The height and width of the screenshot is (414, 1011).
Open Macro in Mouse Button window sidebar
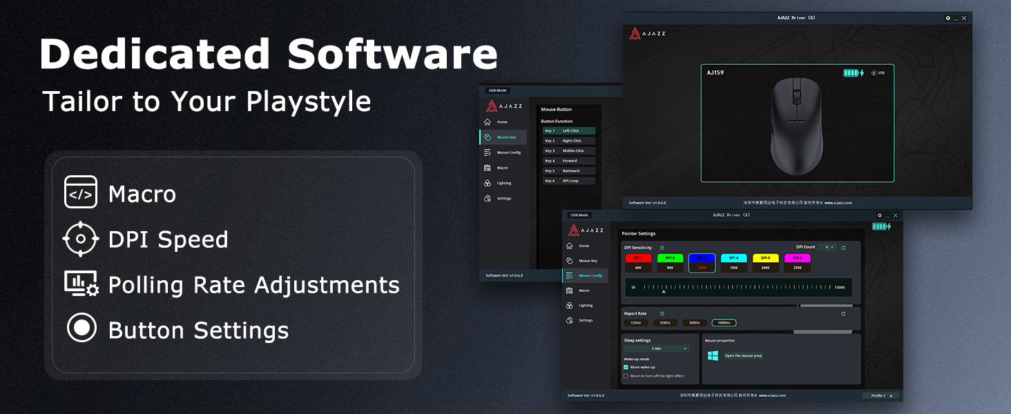(x=502, y=168)
